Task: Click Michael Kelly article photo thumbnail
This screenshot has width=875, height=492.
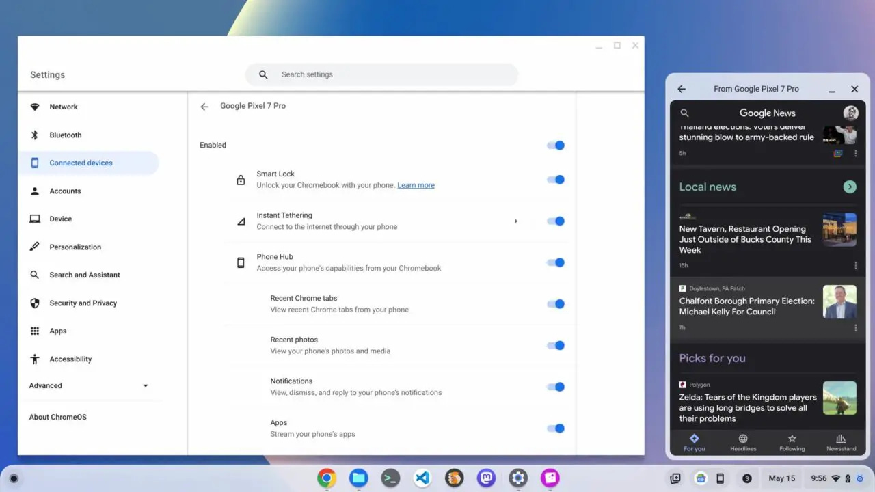Action: (x=839, y=302)
